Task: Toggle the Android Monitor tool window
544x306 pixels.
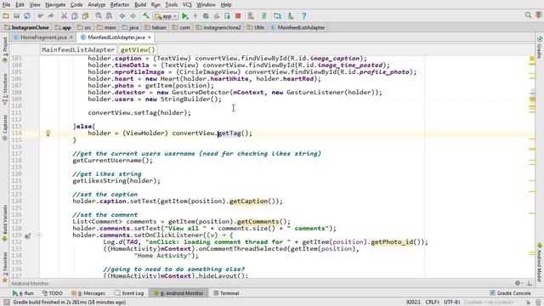Action: coord(178,293)
